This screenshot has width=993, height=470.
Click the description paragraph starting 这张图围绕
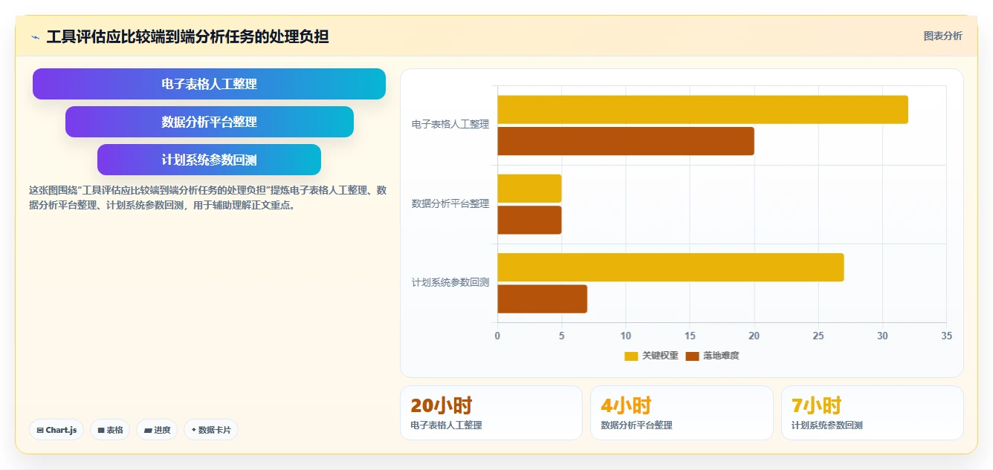click(207, 198)
